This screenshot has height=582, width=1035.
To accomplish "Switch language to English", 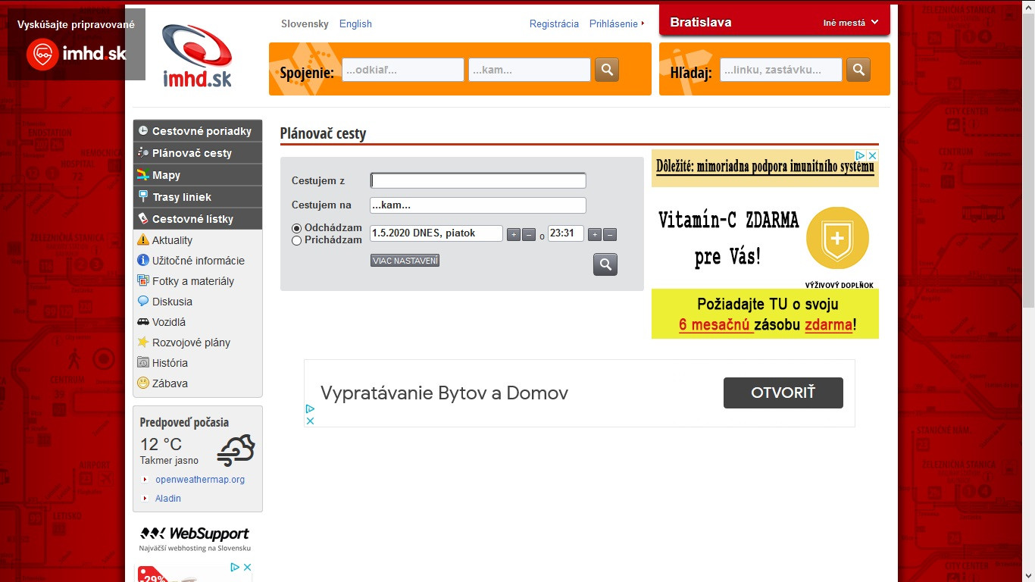I will pyautogui.click(x=355, y=23).
